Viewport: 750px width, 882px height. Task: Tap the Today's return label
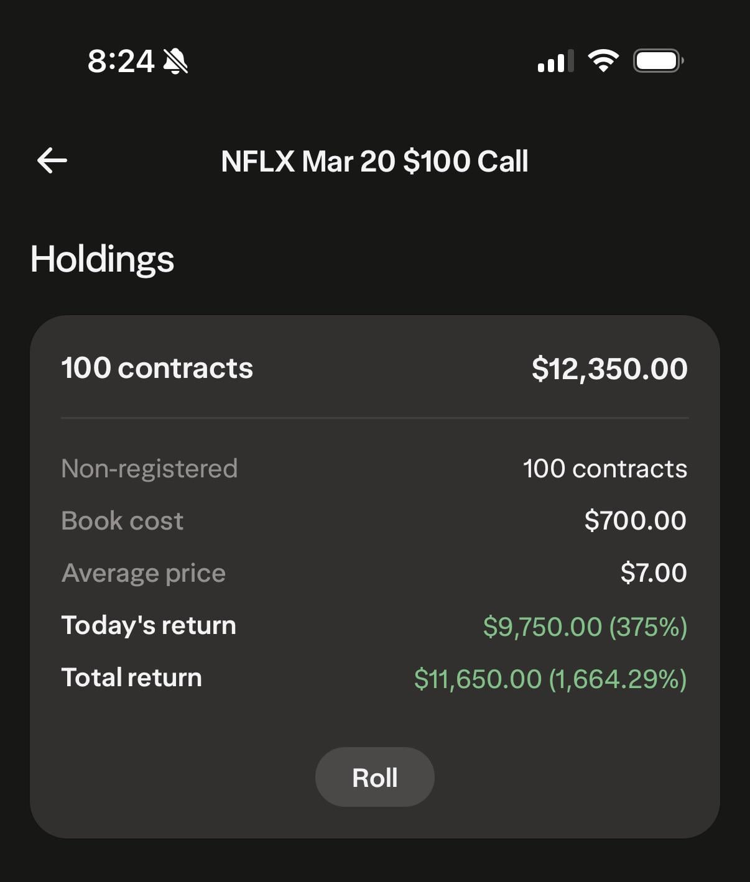tap(149, 625)
